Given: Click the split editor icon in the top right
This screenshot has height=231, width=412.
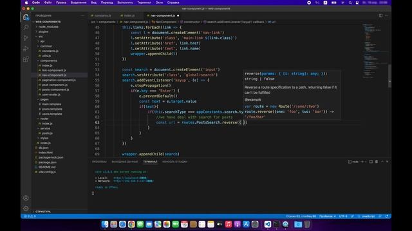Looking at the screenshot, I should pos(380,15).
